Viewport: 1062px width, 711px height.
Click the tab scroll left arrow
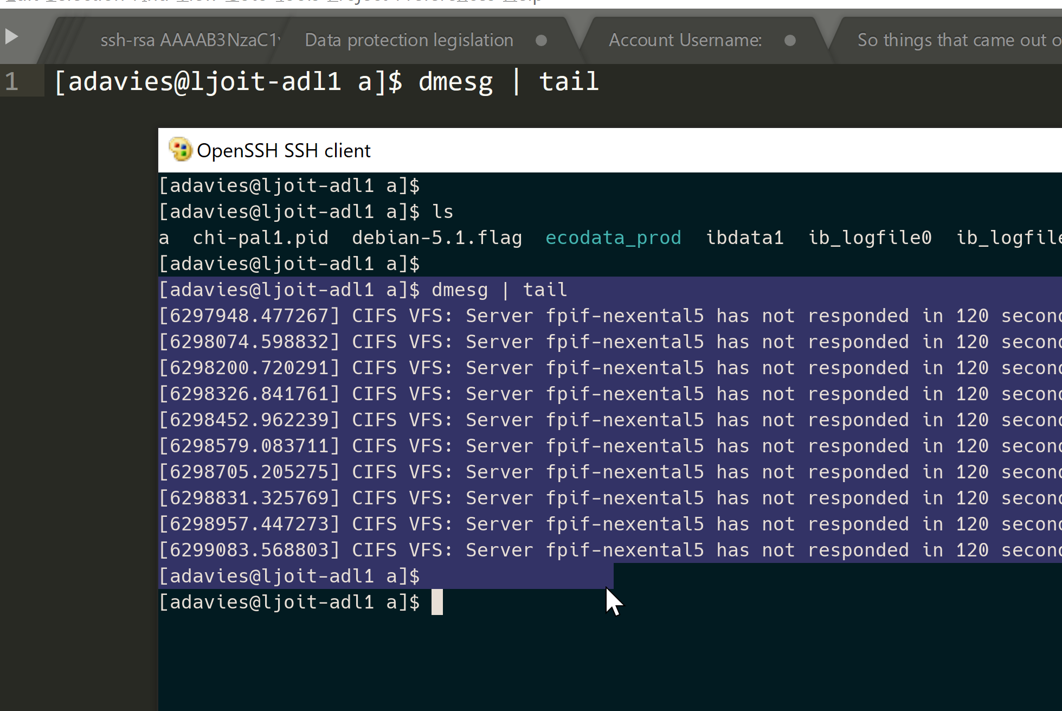11,37
